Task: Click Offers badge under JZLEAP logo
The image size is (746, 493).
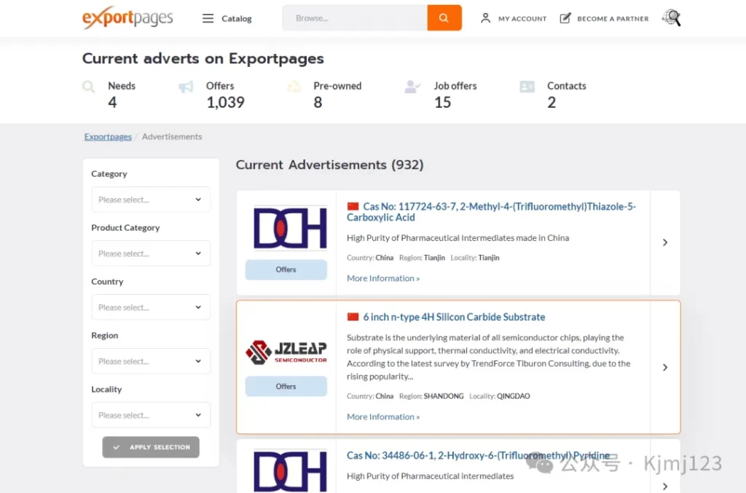Action: pyautogui.click(x=286, y=387)
